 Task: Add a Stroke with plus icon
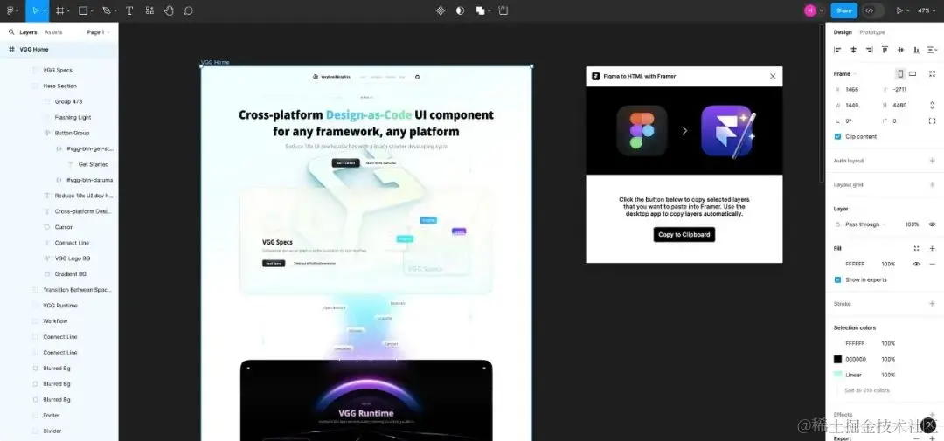tap(932, 304)
